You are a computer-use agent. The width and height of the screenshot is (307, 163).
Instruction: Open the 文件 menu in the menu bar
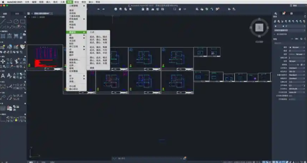pyautogui.click(x=27, y=2)
